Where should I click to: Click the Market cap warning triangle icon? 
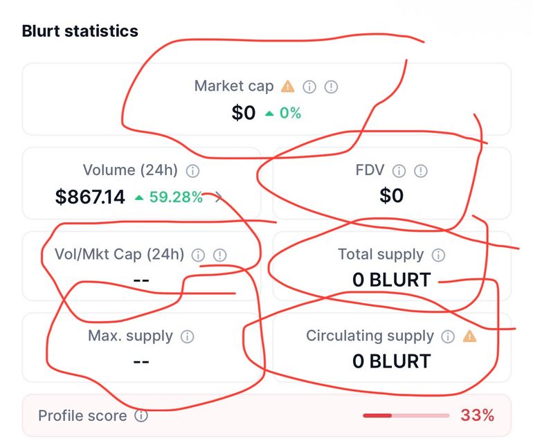288,87
